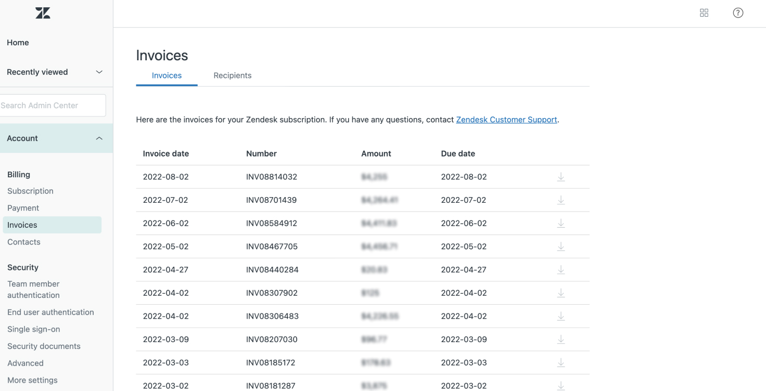Screen dimensions: 766x391
Task: Download invoice INV08306483
Action: click(561, 316)
